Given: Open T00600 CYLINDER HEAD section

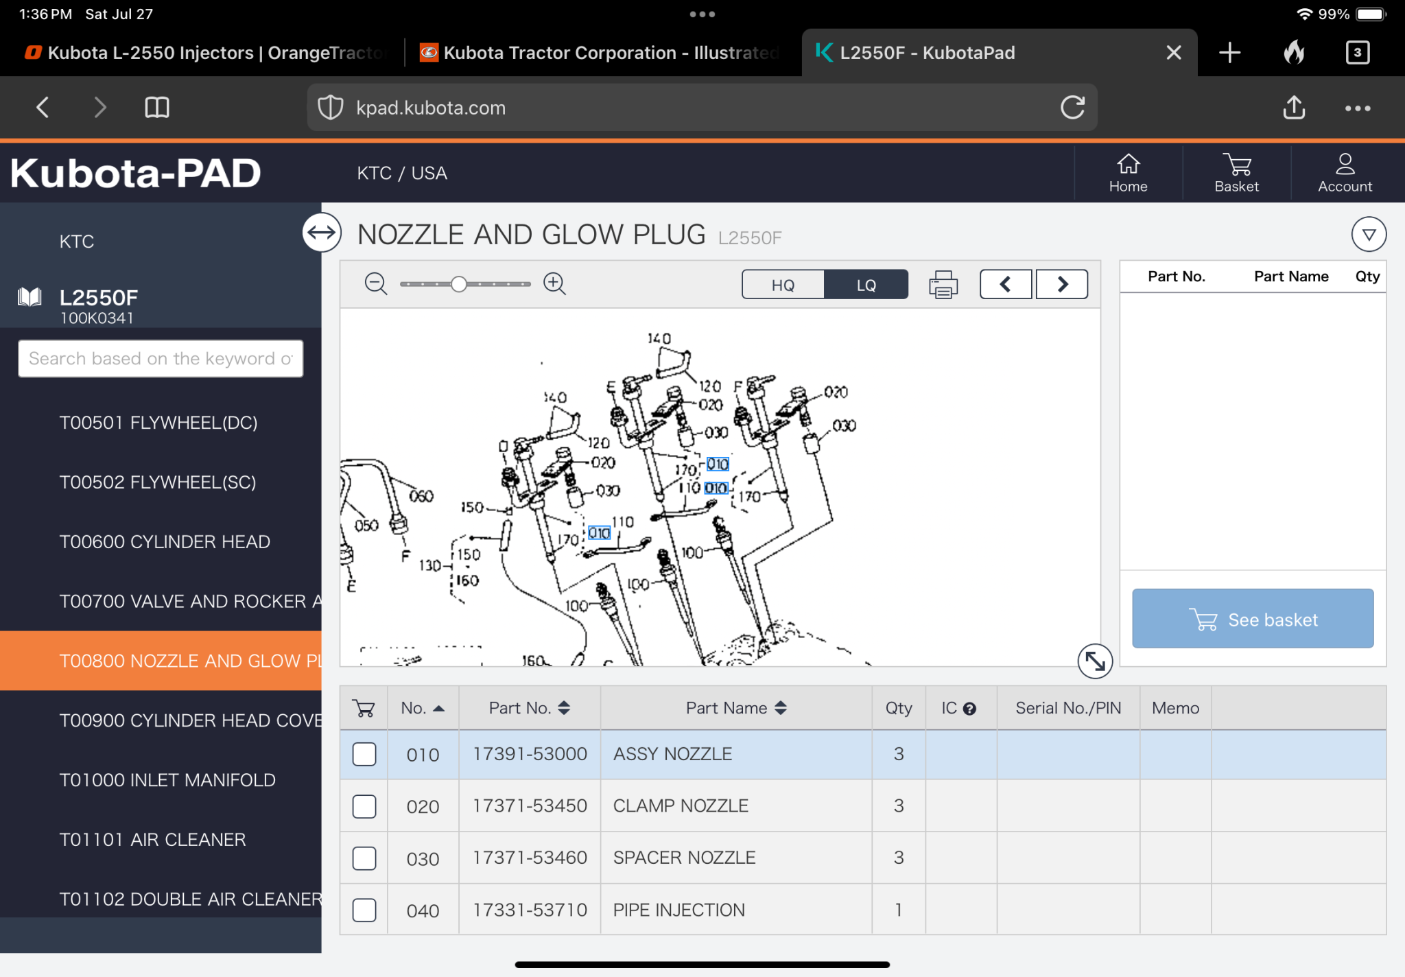Looking at the screenshot, I should click(165, 542).
